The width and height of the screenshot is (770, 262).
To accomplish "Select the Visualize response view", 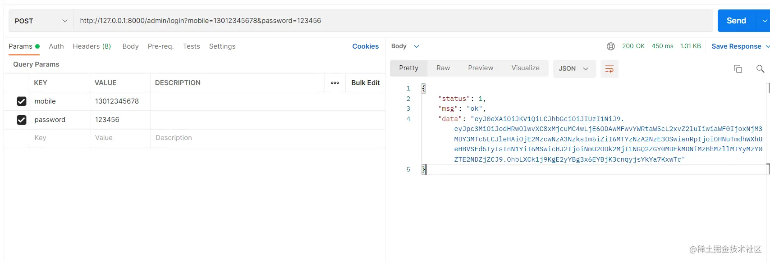I will (525, 68).
